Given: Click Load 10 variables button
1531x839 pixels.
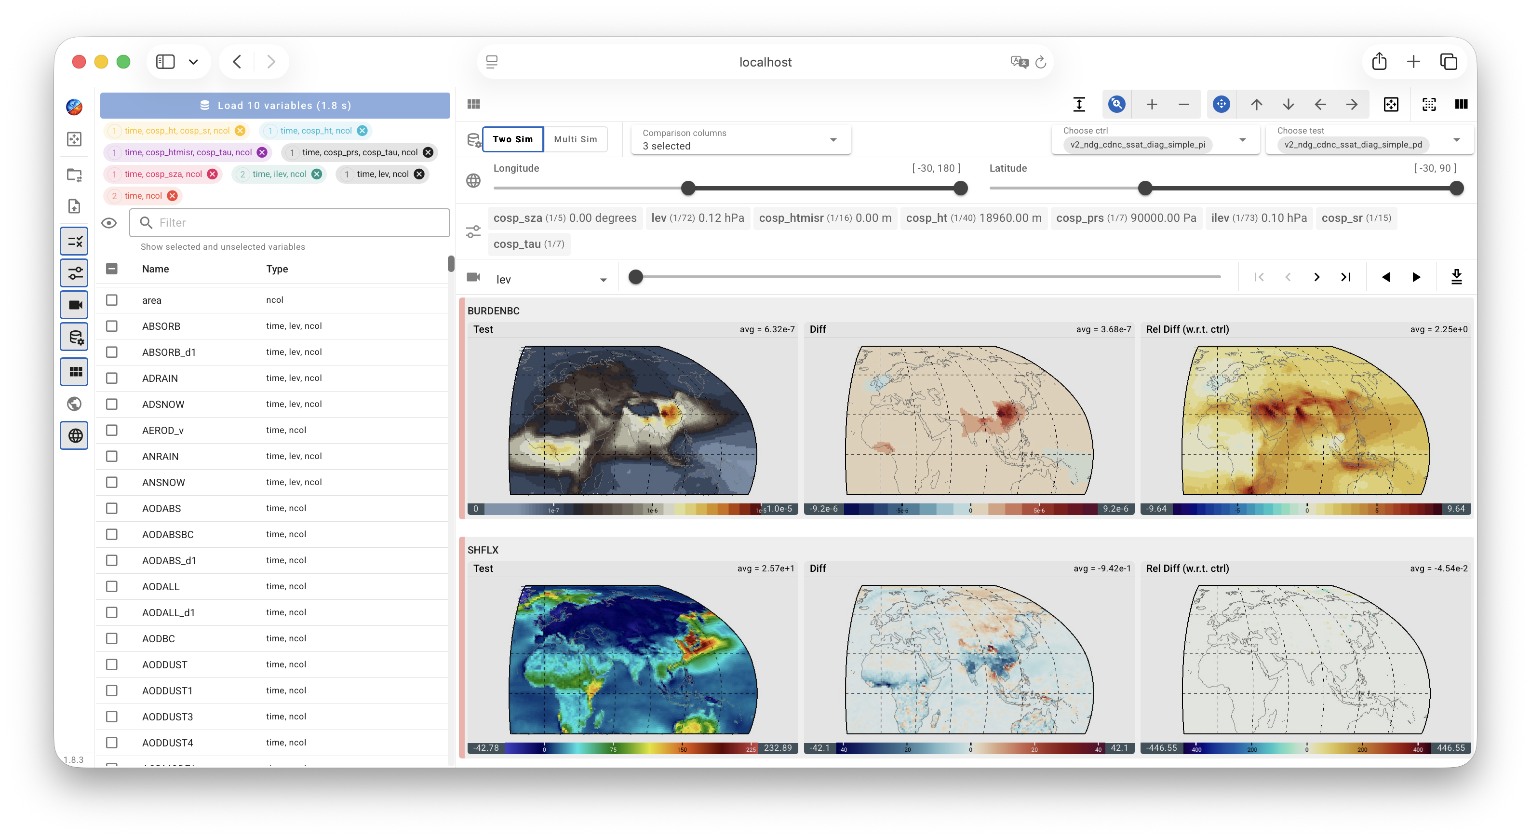Looking at the screenshot, I should click(275, 105).
